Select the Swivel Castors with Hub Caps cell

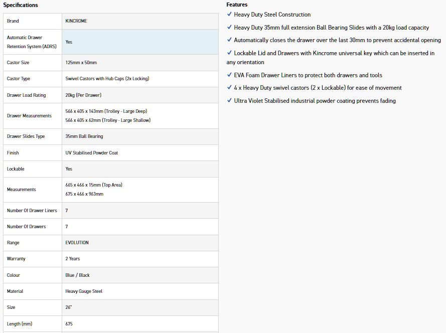coord(107,79)
